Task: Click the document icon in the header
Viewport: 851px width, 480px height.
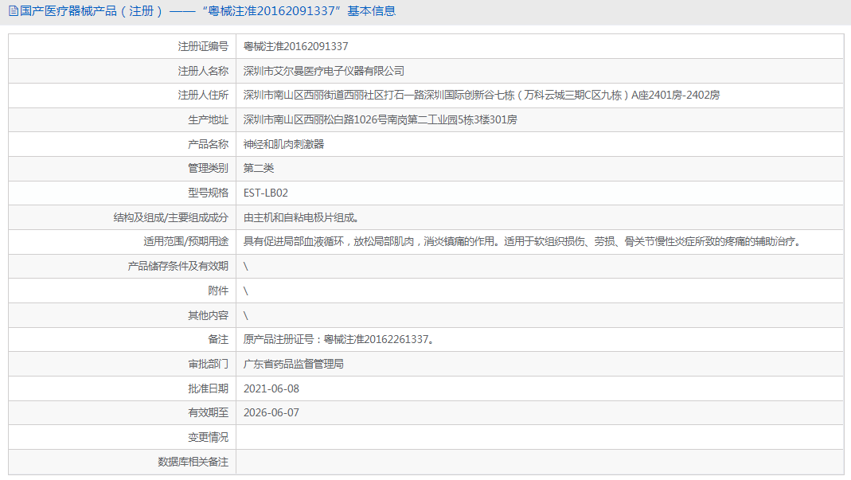Action: tap(14, 11)
